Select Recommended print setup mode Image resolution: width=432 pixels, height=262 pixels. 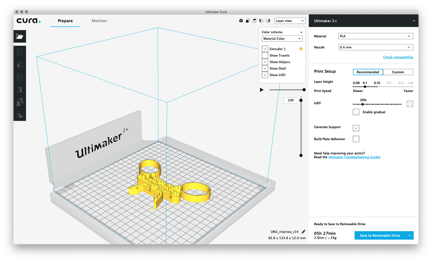(368, 72)
